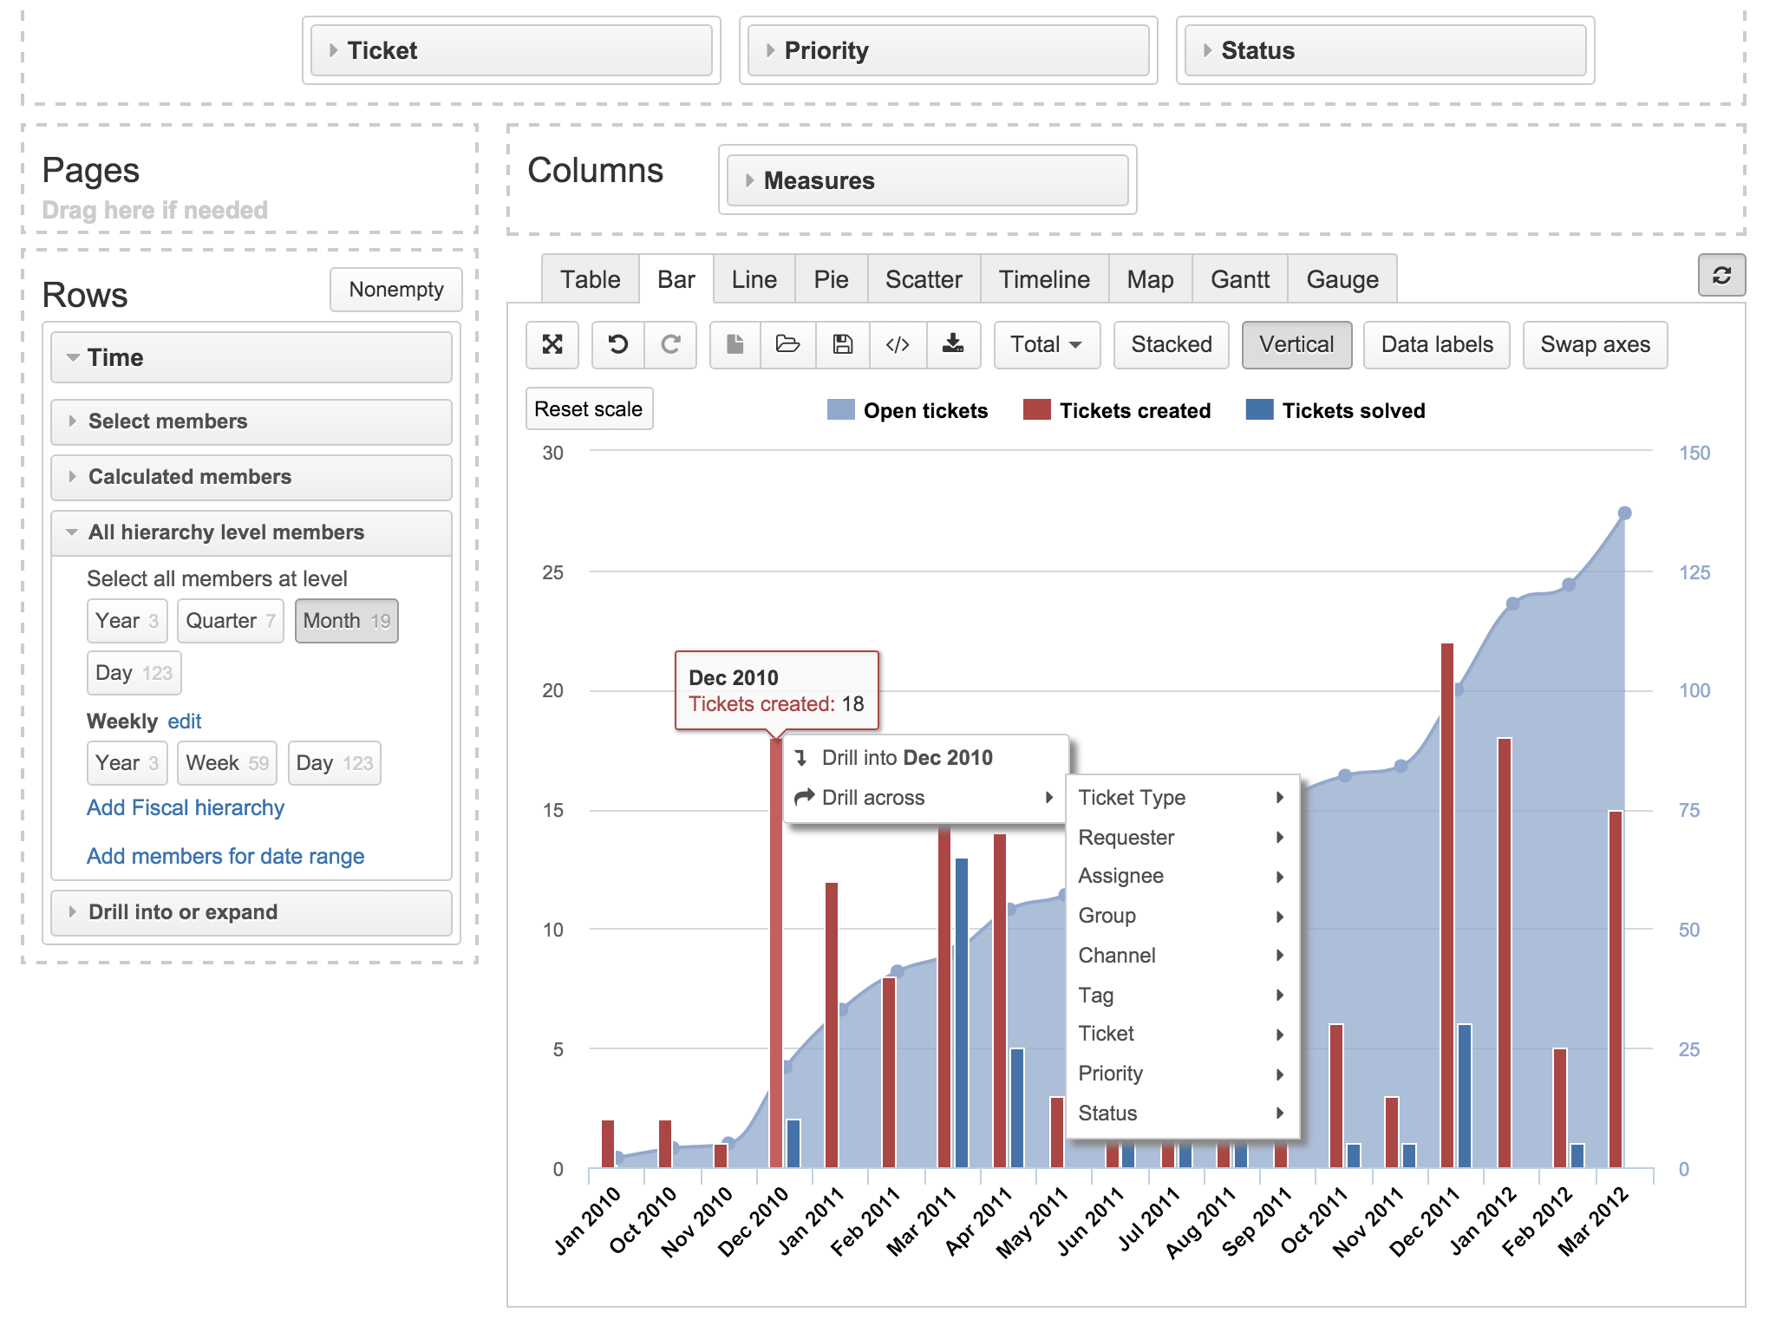Click the Add Fiscal hierarchy link
This screenshot has width=1776, height=1332.
(185, 807)
